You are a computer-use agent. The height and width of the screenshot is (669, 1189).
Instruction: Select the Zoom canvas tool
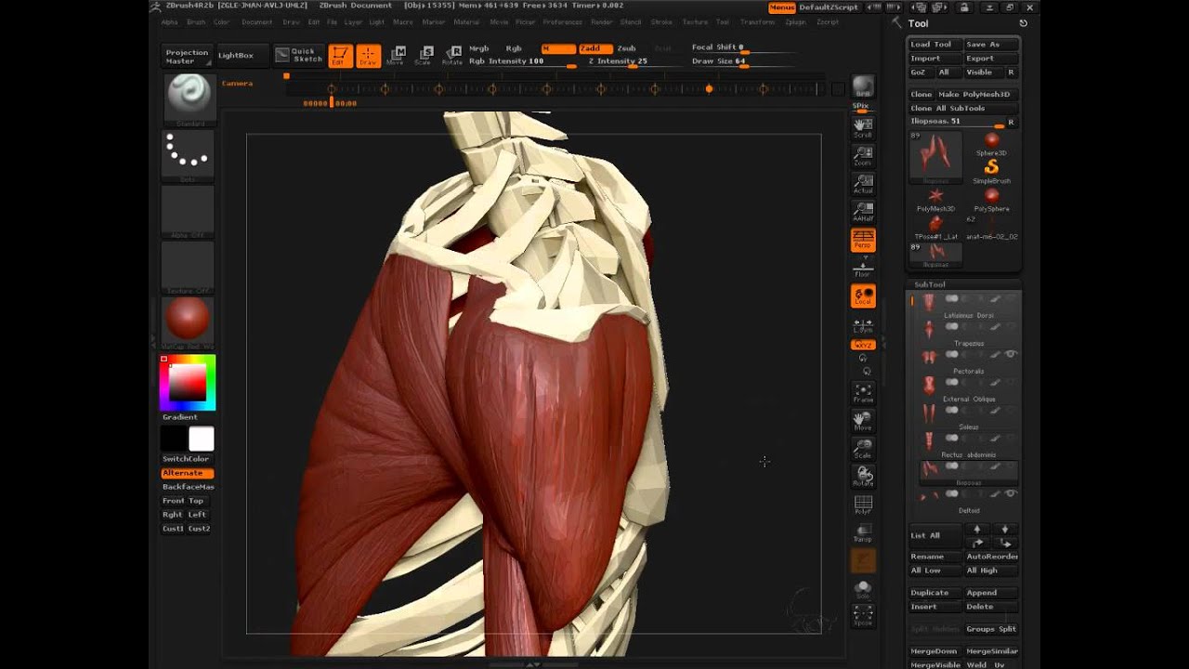(863, 156)
